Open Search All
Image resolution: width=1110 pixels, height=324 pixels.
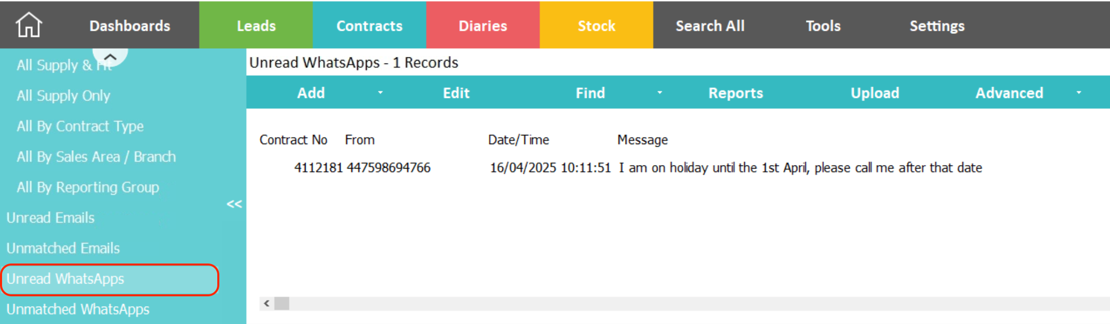click(710, 25)
